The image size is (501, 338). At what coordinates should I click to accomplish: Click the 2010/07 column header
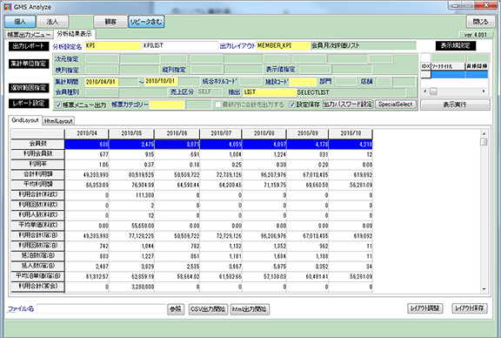pos(221,133)
